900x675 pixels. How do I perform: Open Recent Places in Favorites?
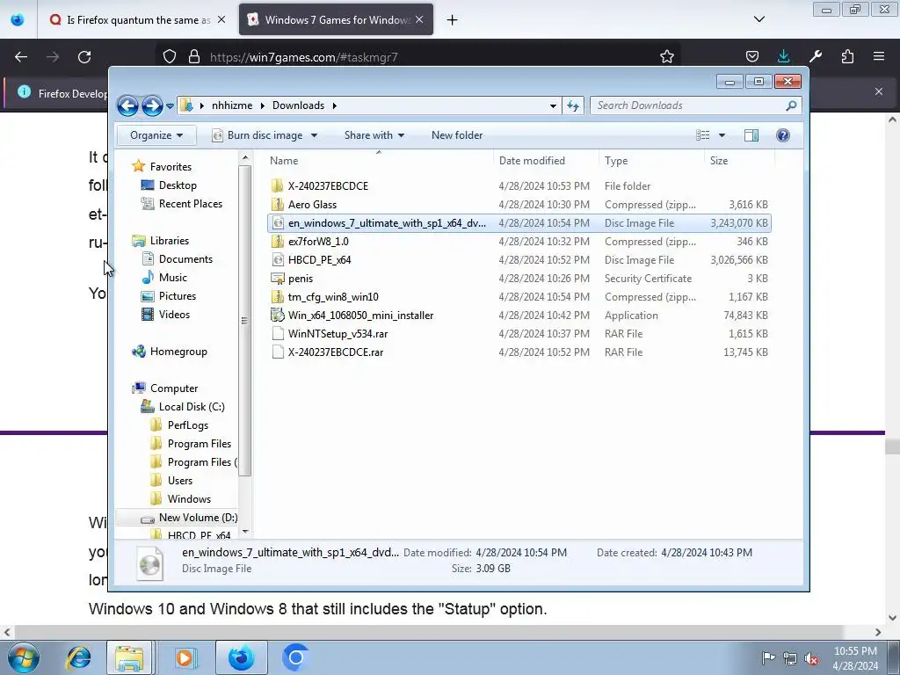click(x=190, y=204)
